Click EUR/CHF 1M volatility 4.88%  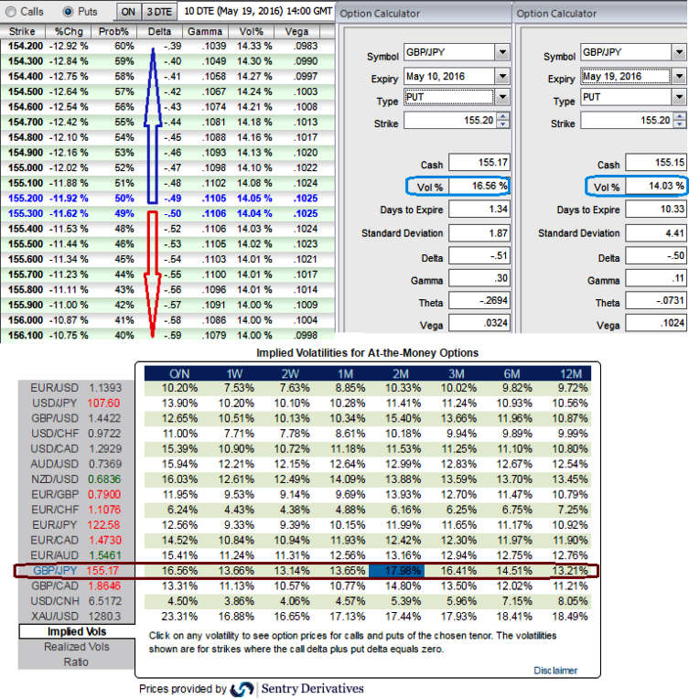point(350,510)
